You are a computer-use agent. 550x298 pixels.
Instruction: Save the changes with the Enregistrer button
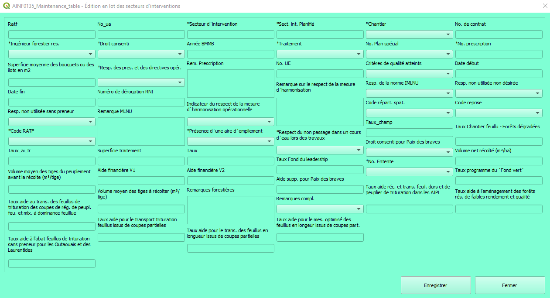click(x=436, y=285)
